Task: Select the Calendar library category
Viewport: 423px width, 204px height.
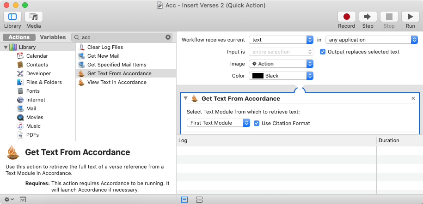Action: (37, 56)
